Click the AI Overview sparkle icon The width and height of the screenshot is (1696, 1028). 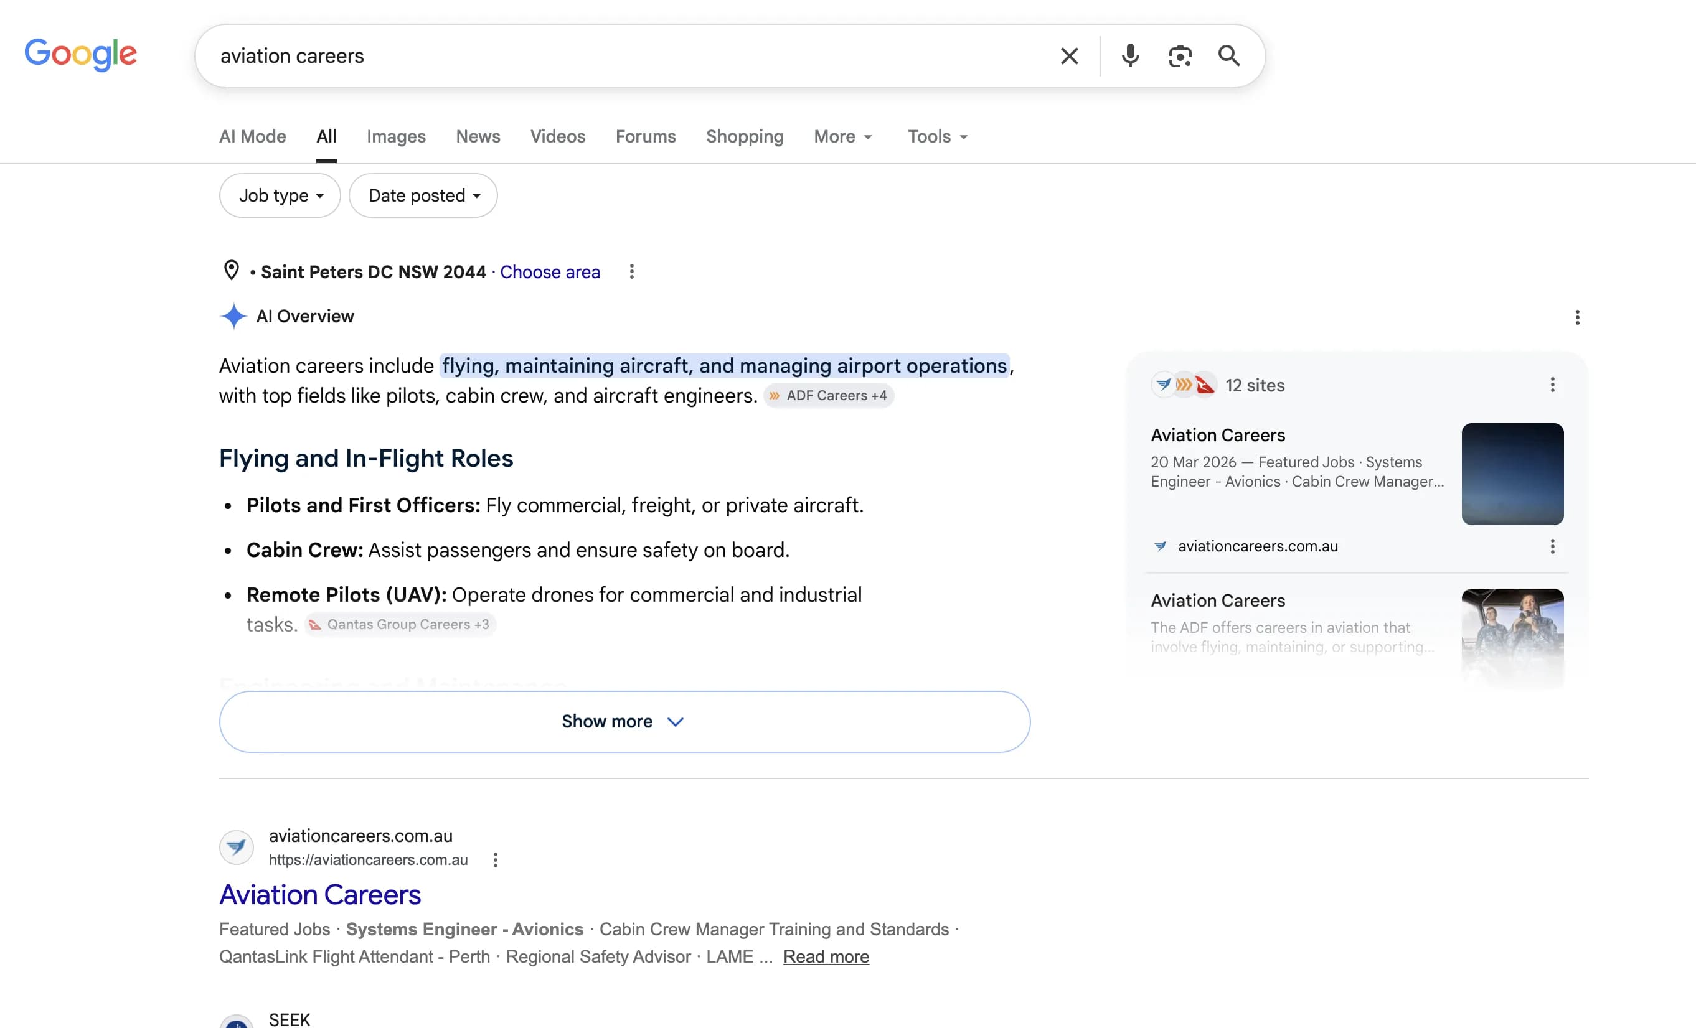click(x=233, y=316)
